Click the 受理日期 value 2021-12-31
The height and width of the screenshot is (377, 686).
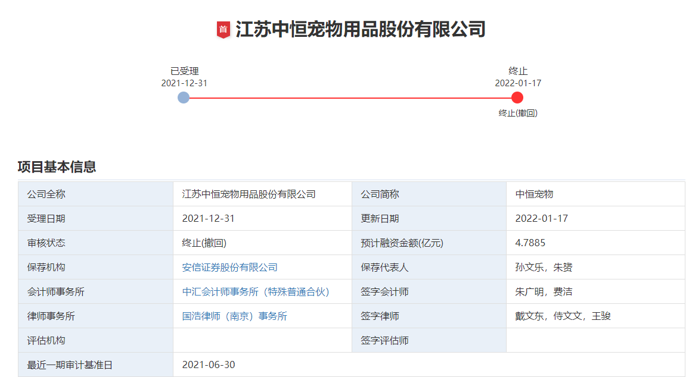pyautogui.click(x=208, y=219)
